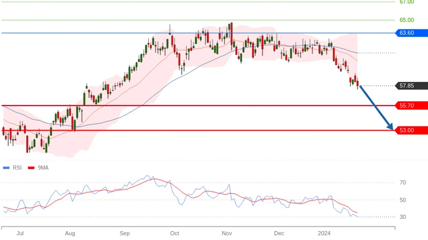The image size is (428, 240).
Task: Toggle the RSI legend text
Action: pyautogui.click(x=18, y=167)
